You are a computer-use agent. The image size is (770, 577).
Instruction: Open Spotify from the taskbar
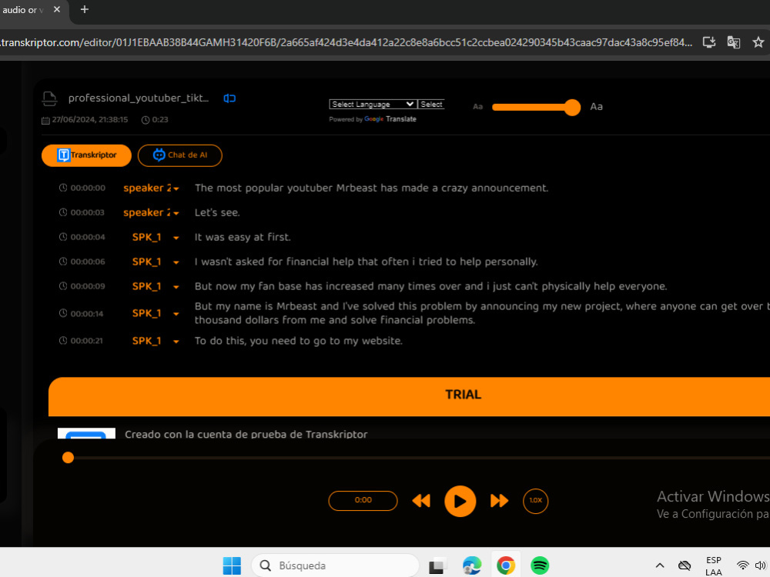click(x=540, y=565)
